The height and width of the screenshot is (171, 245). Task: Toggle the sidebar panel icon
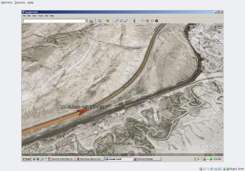point(100,21)
